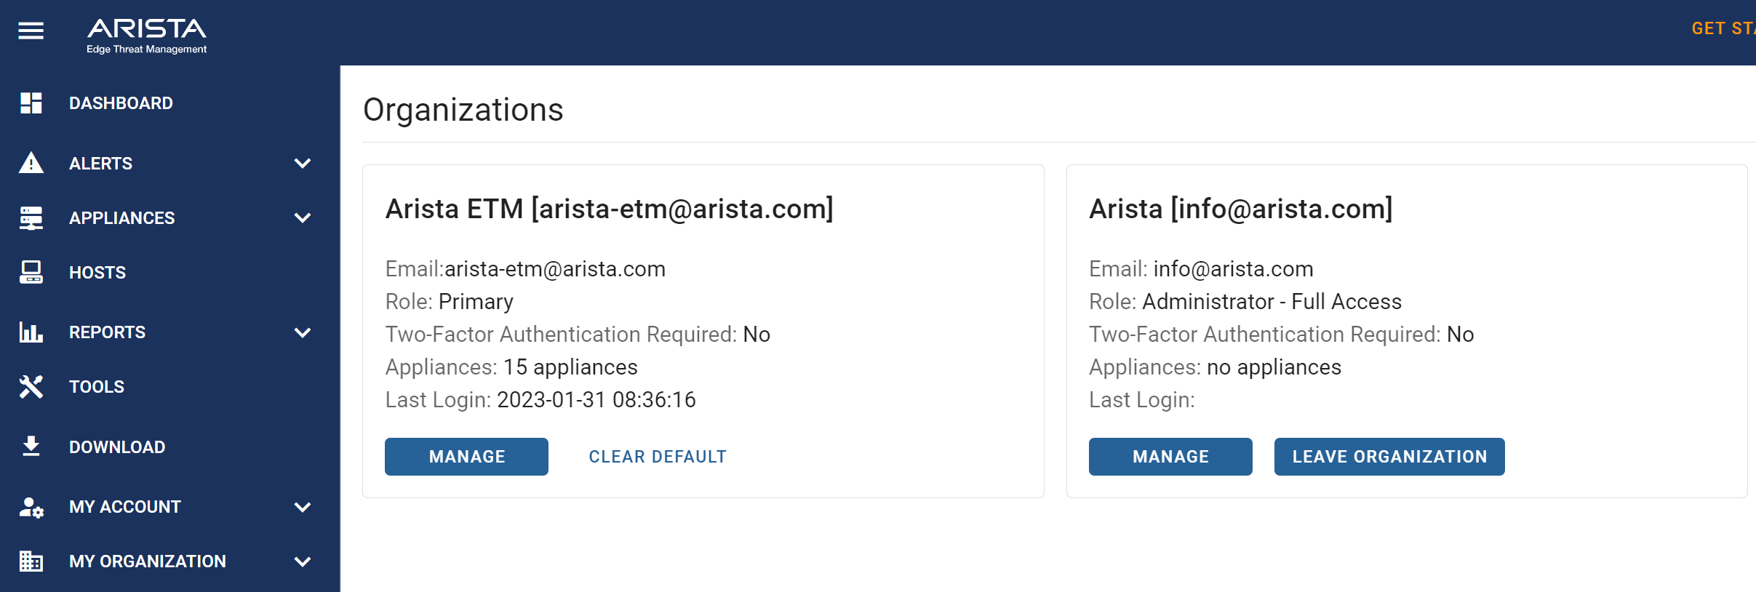
Task: Select My Account in the sidebar
Action: [125, 507]
